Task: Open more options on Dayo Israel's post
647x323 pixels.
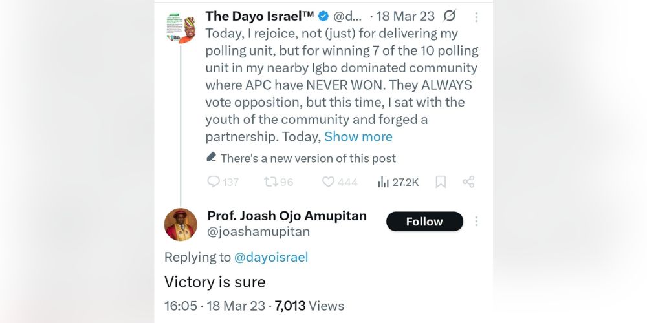Action: click(477, 17)
